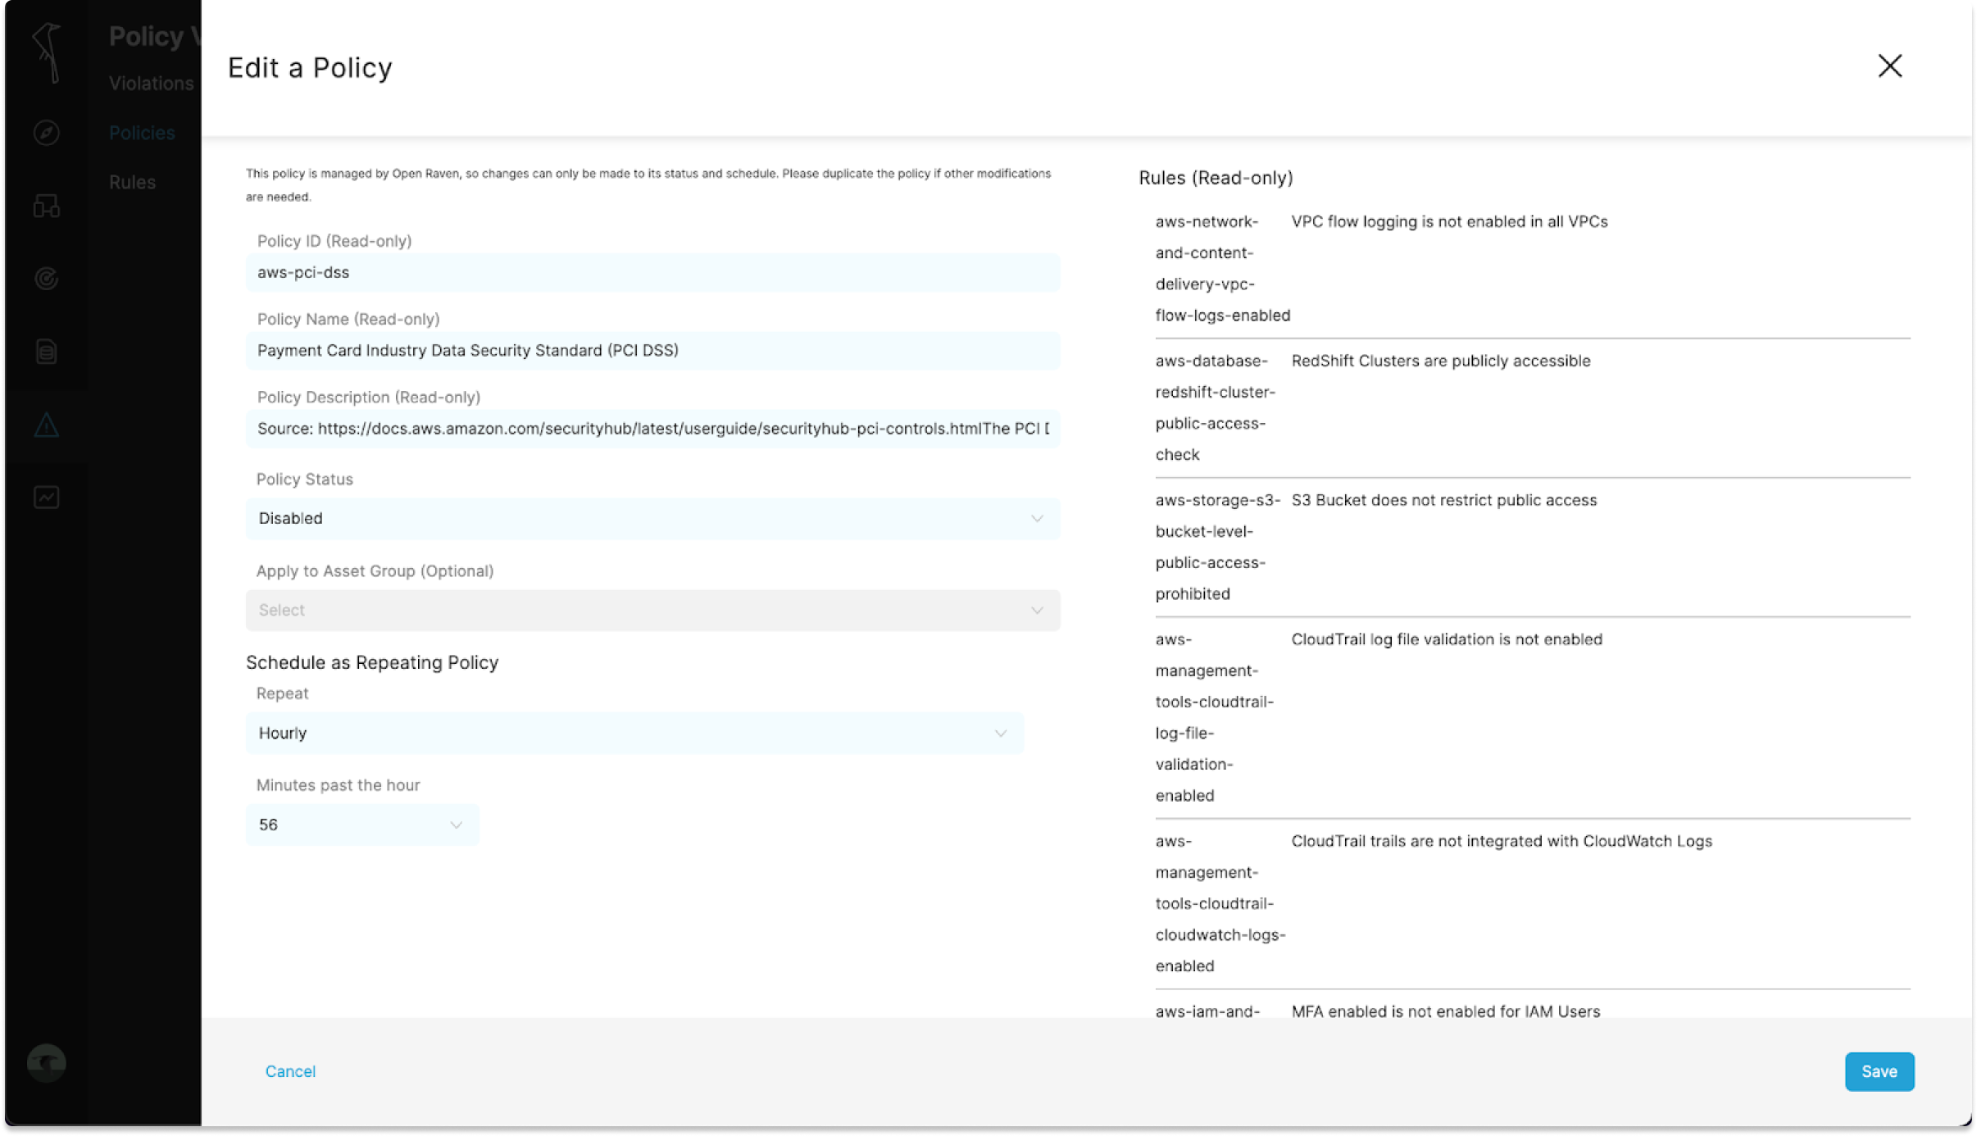Screen dimensions: 1977x1136
Task: Click the radar target sidebar icon
Action: 47,279
